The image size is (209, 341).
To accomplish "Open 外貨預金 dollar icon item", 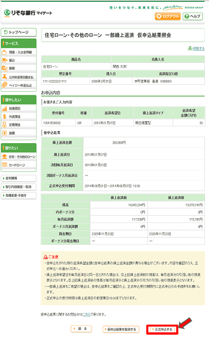I will click(18, 117).
